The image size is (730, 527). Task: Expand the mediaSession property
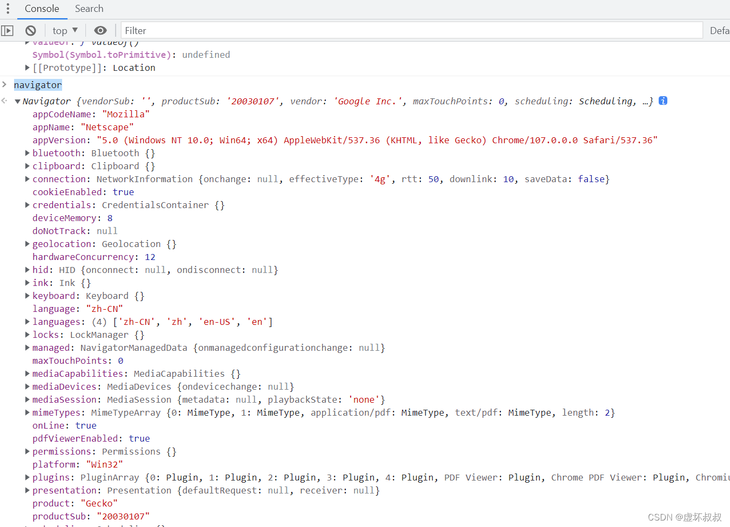coord(27,399)
